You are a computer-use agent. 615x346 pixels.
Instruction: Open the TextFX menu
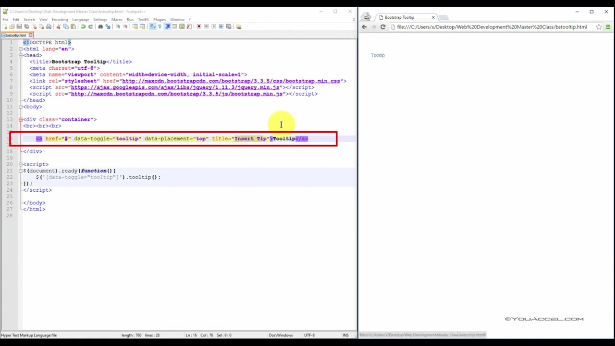click(143, 20)
